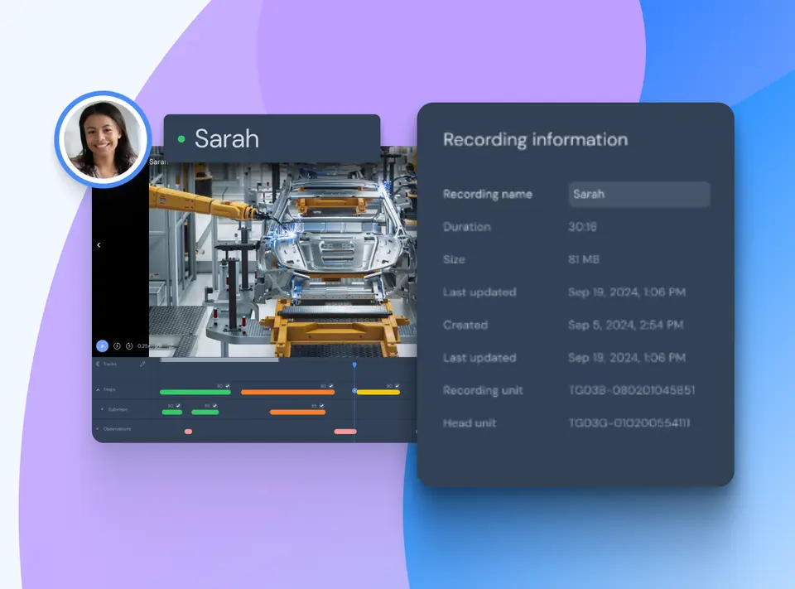Toggle the checkbox above the green Steps bar
The width and height of the screenshot is (795, 589).
[228, 386]
